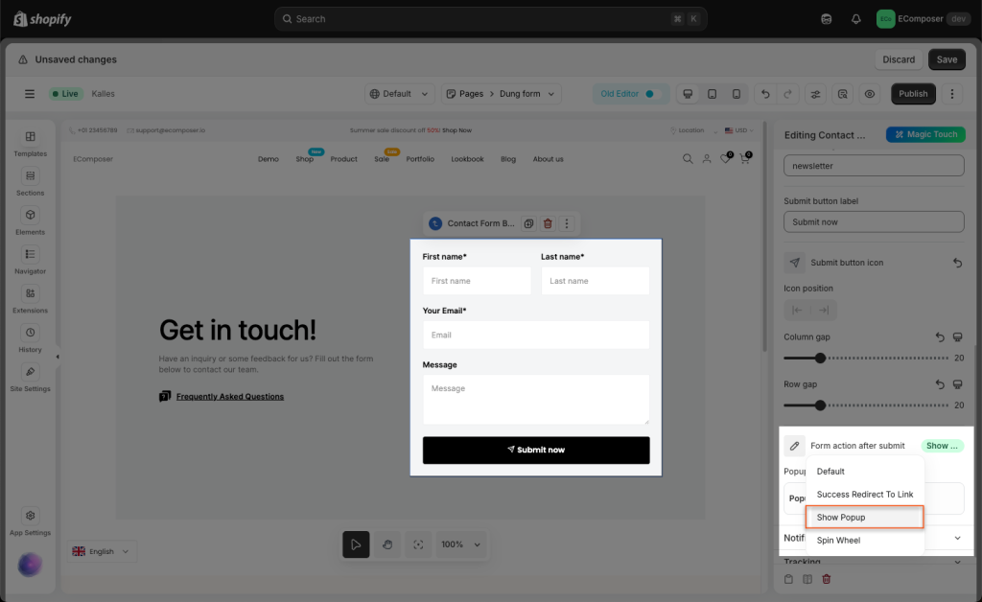The image size is (982, 602).
Task: Click the undo arrow in toolbar
Action: pos(764,94)
